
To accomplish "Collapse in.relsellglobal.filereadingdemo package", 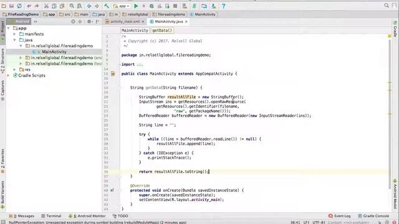I will click(x=21, y=46).
